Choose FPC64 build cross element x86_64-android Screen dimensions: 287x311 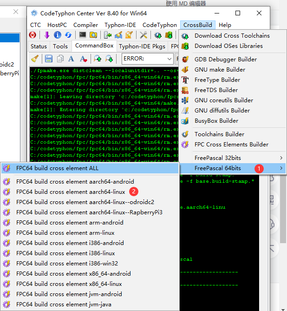90,274
